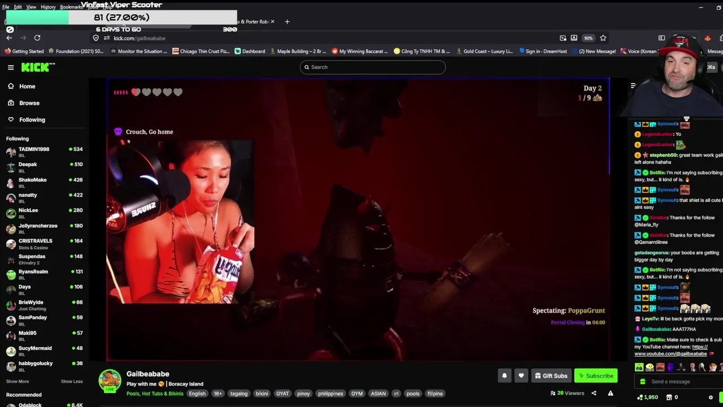
Task: Click the green Subscribe button
Action: 596,376
